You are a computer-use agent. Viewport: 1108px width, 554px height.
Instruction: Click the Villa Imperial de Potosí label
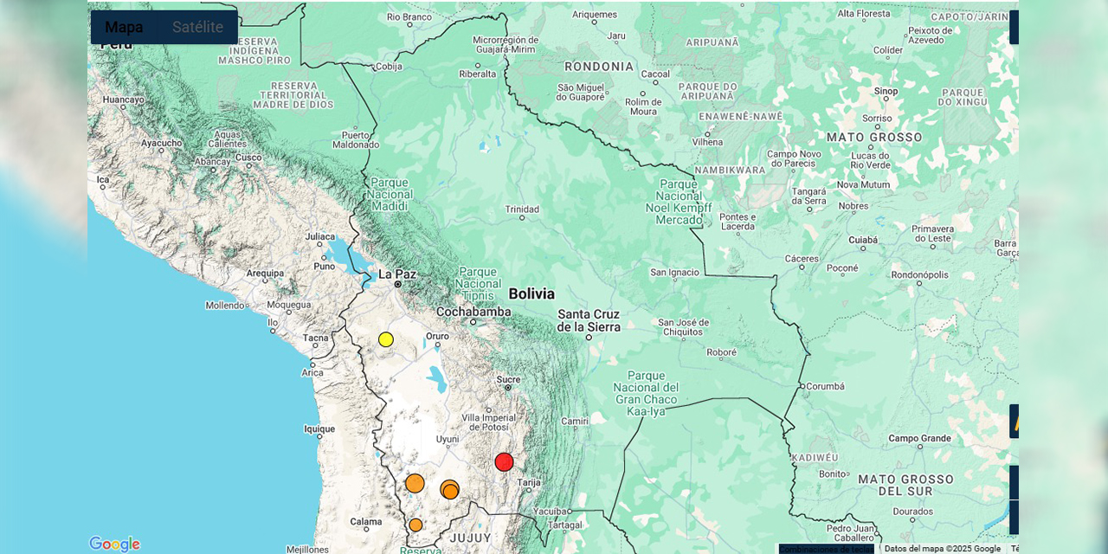[x=488, y=422]
